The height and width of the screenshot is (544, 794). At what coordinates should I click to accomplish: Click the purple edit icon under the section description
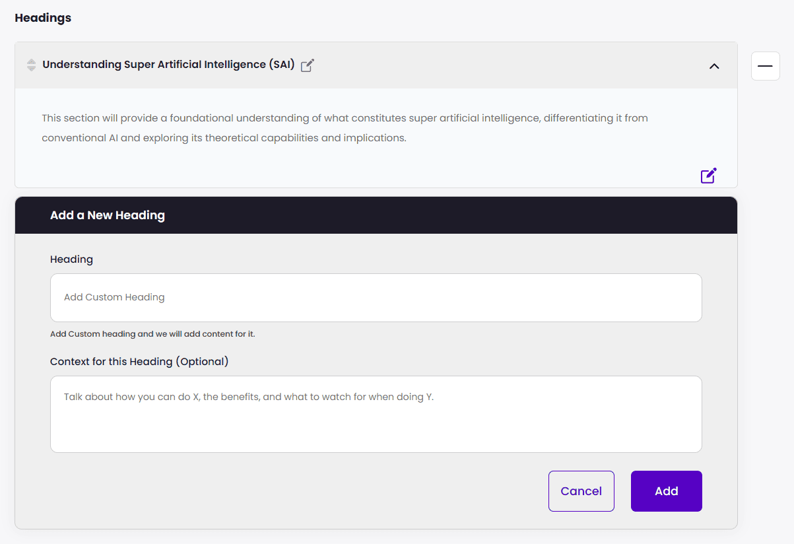click(x=708, y=176)
